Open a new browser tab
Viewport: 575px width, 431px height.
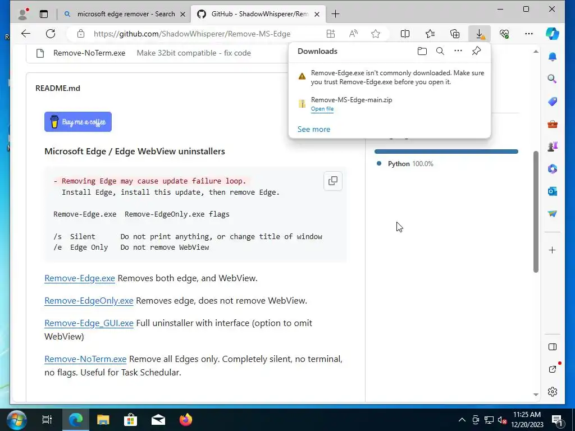pyautogui.click(x=335, y=14)
